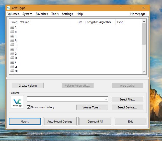Select drive F: icon in the list
Screen dimensions: 162x141
click(x=12, y=41)
